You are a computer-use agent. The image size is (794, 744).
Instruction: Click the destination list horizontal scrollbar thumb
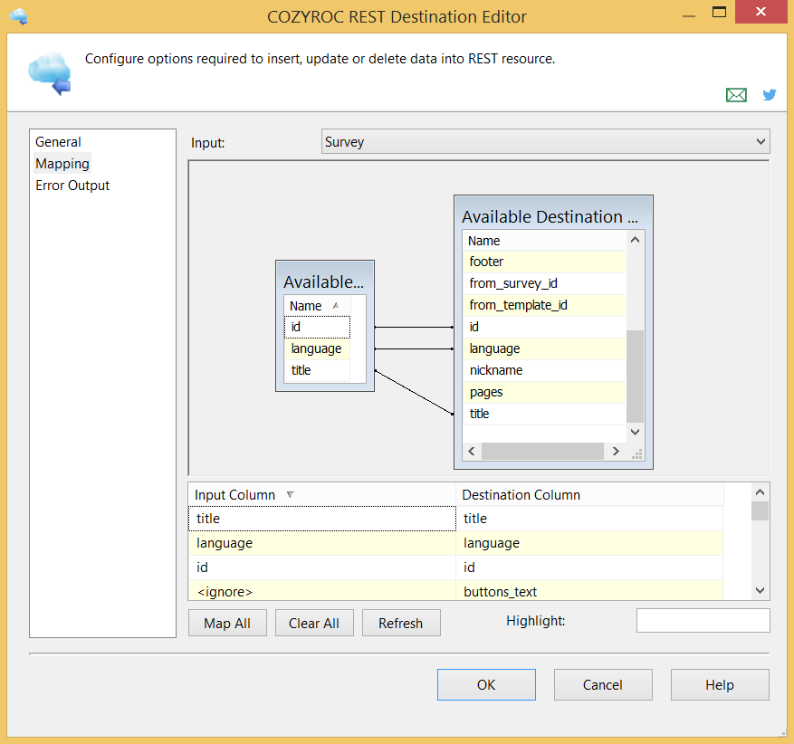click(x=542, y=451)
